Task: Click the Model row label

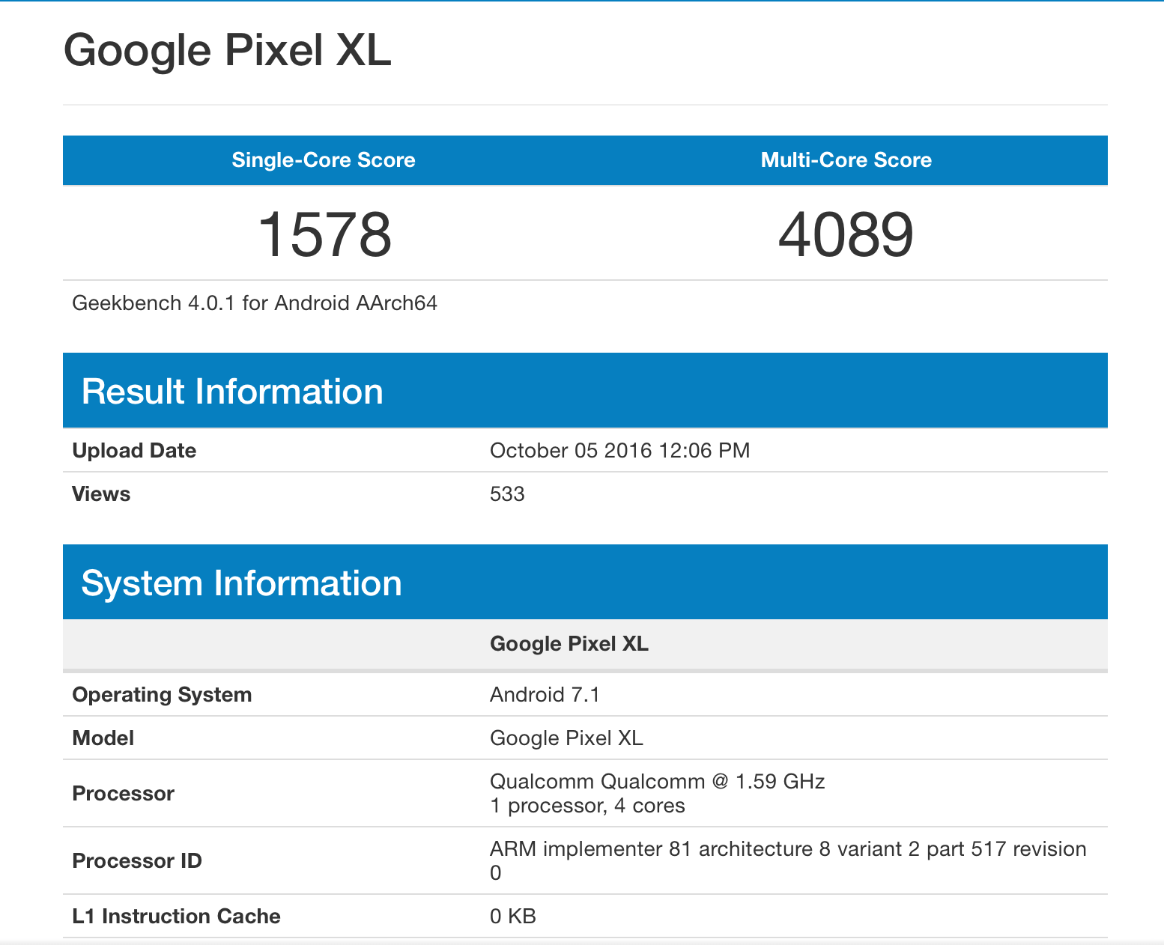Action: (x=103, y=738)
